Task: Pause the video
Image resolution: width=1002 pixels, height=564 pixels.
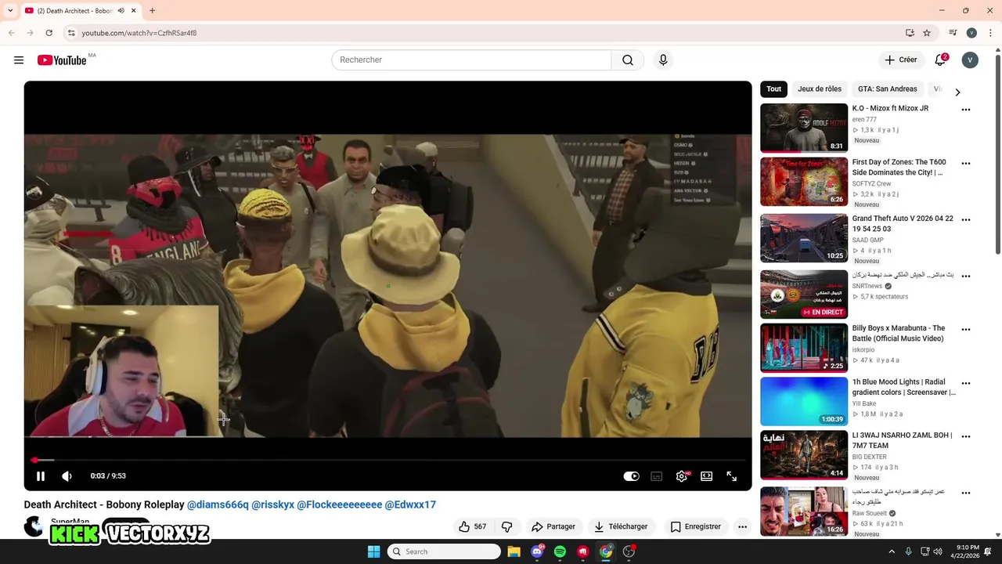Action: pyautogui.click(x=41, y=475)
